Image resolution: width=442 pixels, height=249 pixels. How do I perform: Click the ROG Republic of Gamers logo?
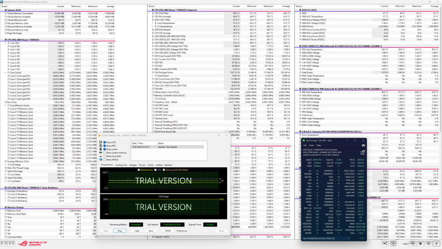(26, 243)
